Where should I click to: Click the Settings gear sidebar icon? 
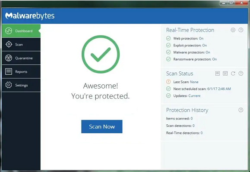[9, 85]
